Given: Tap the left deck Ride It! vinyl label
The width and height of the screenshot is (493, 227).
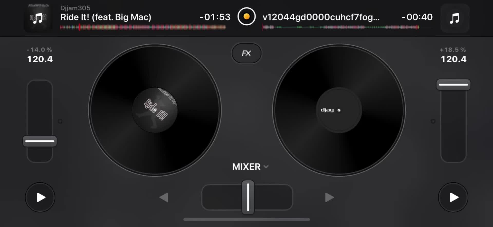Looking at the screenshot, I should (155, 110).
